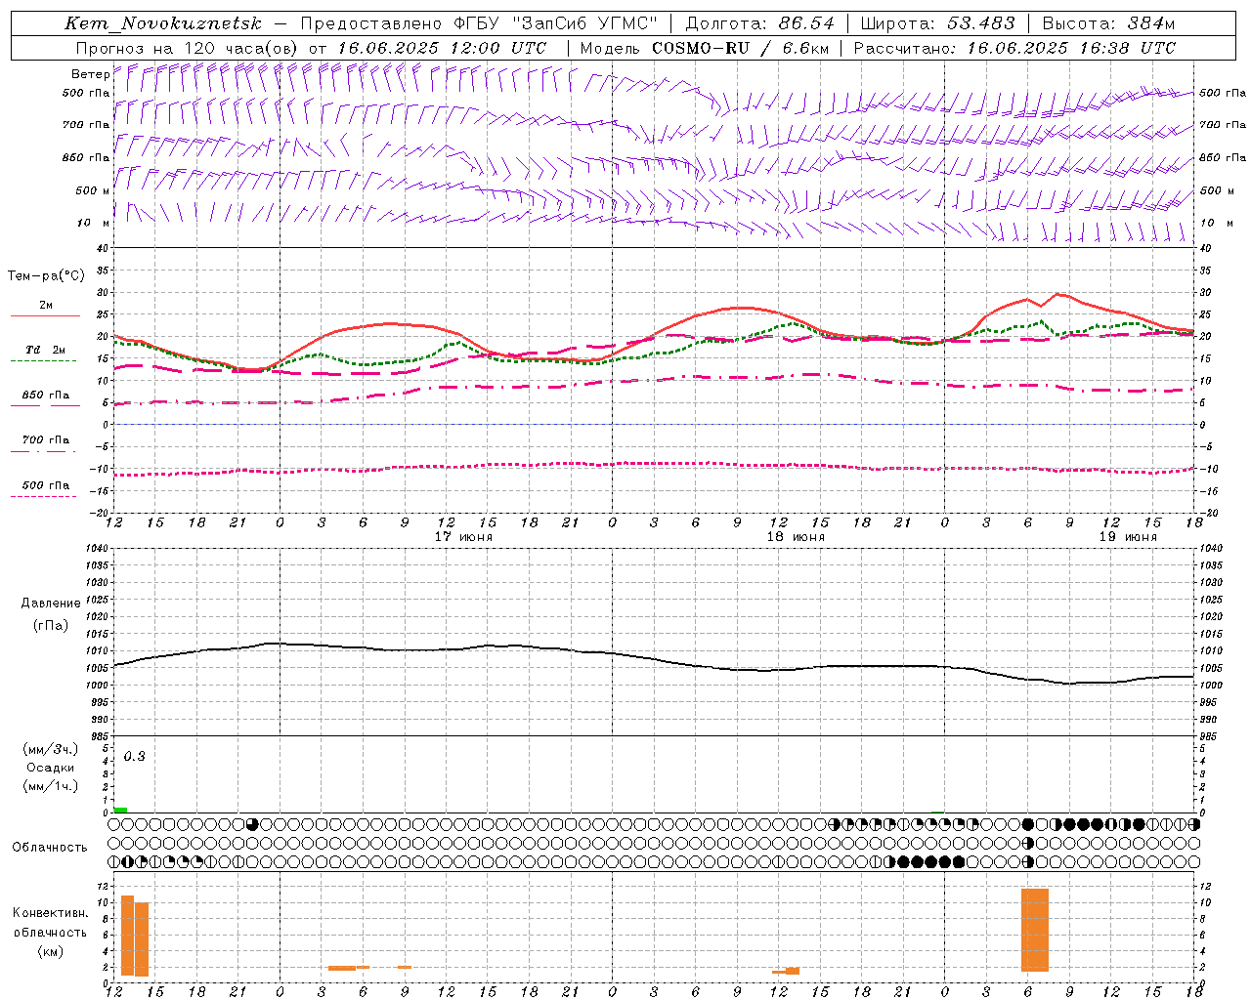Click the 'Широта: 53.483' latitude value
Viewport: 1251px width, 1000px height.
click(938, 23)
